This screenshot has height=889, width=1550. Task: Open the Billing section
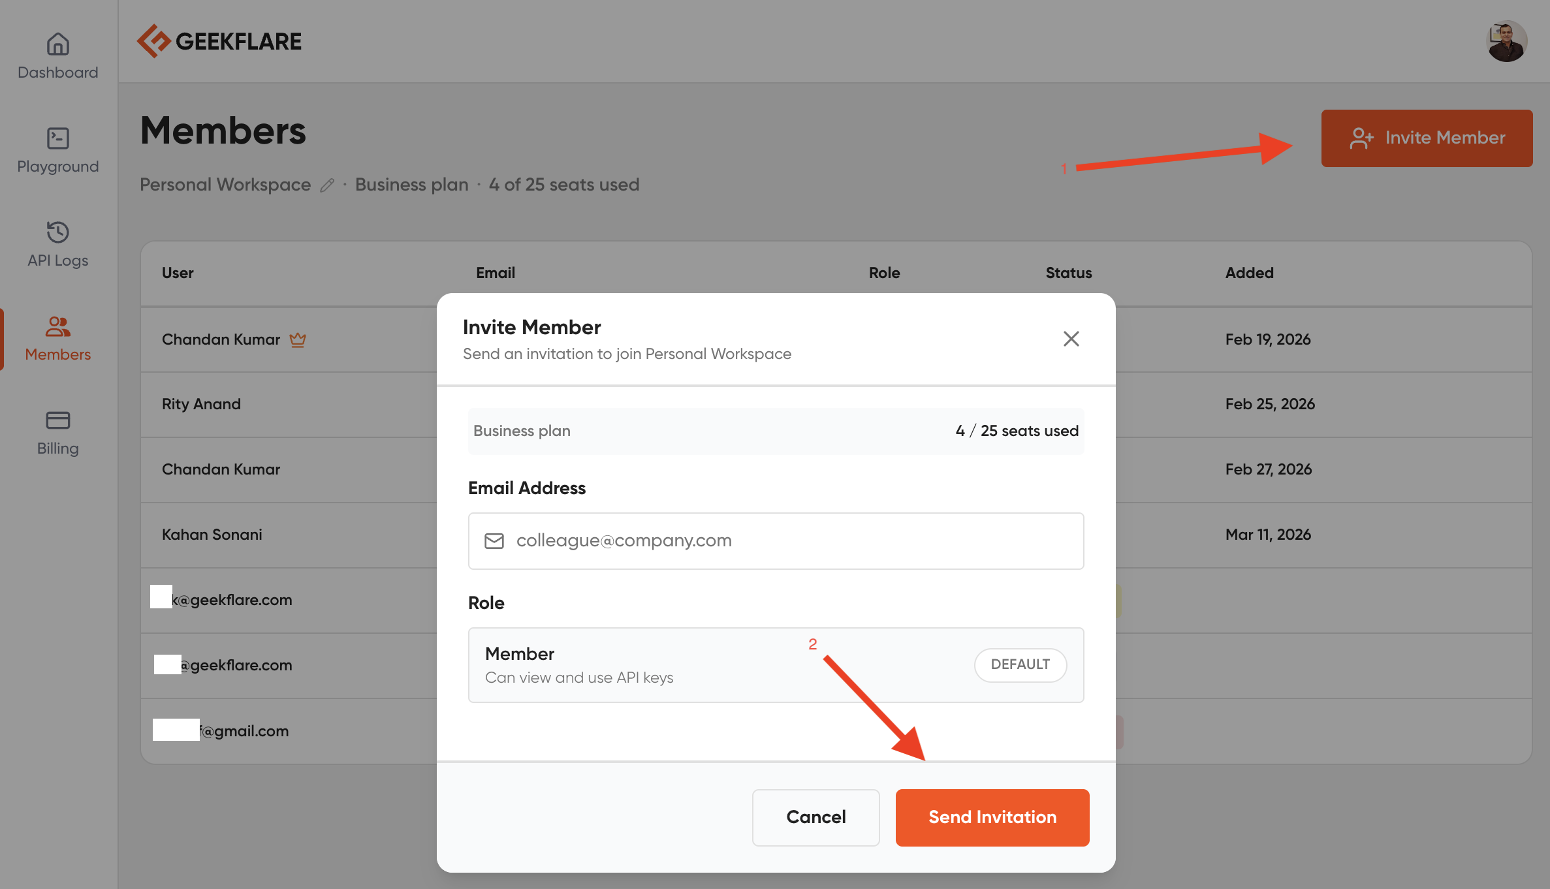[57, 432]
